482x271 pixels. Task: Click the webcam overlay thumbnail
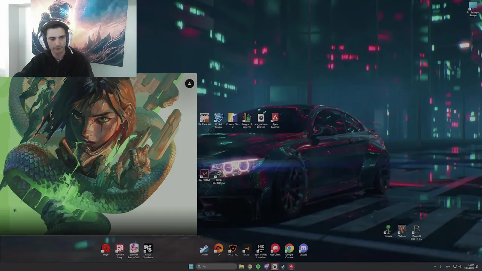pyautogui.click(x=68, y=38)
